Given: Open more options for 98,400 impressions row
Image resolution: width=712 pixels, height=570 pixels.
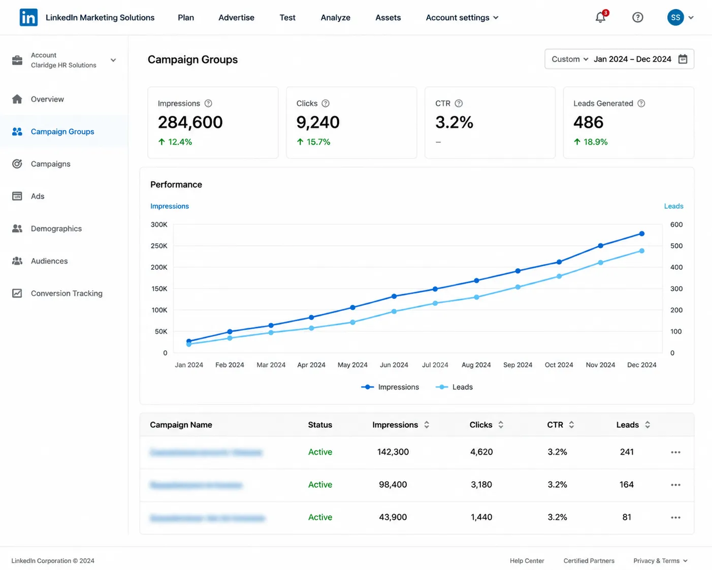Looking at the screenshot, I should tap(675, 485).
